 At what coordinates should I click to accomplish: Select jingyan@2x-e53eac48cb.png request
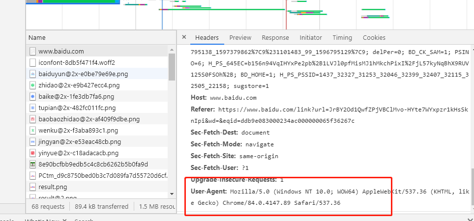(x=98, y=142)
